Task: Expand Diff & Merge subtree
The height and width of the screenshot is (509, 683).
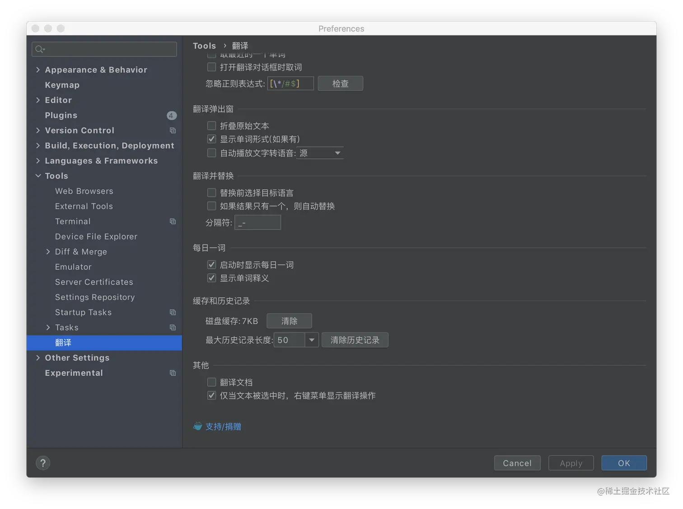Action: click(48, 252)
